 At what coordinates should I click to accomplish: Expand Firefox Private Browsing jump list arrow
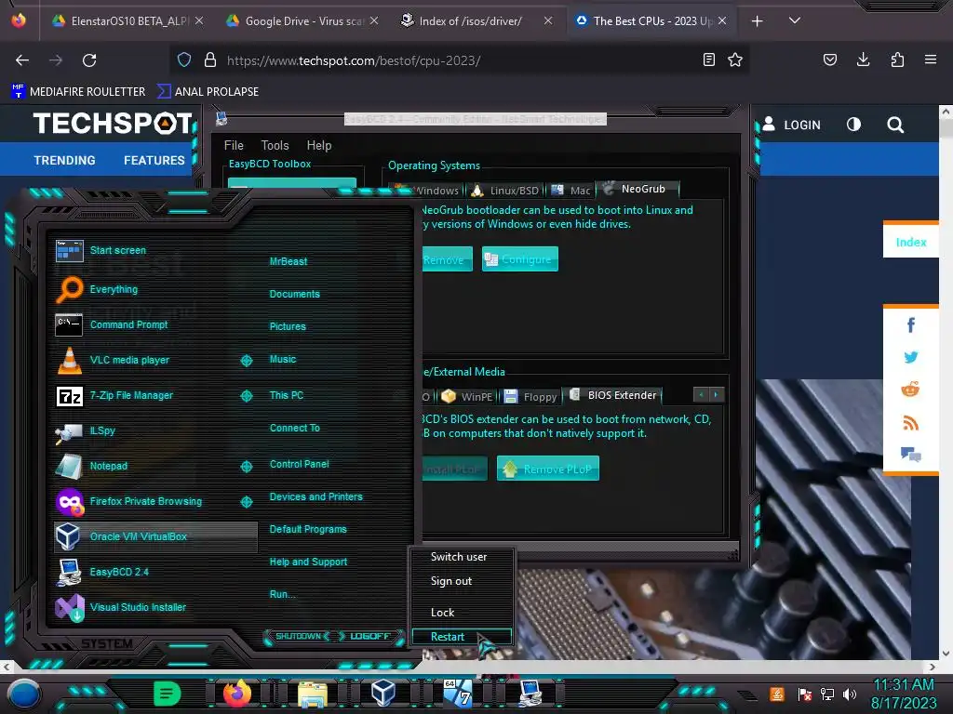246,501
